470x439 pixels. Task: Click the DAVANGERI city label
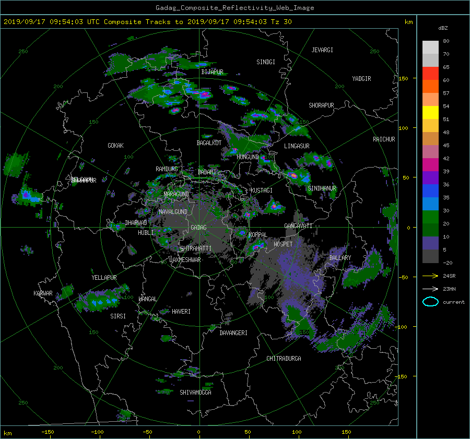[x=233, y=333]
